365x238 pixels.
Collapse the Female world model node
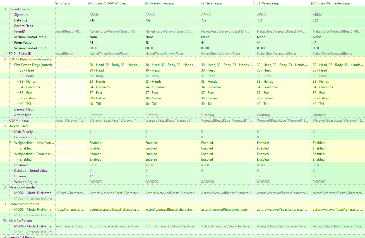[4, 204]
